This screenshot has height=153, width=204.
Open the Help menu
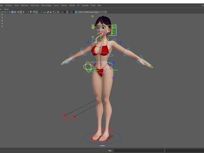(99, 6)
